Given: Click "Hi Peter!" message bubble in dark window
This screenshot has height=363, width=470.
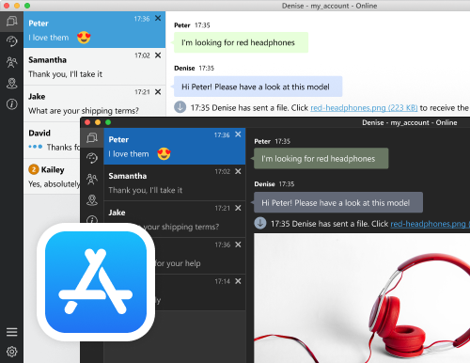Looking at the screenshot, I should (x=338, y=202).
